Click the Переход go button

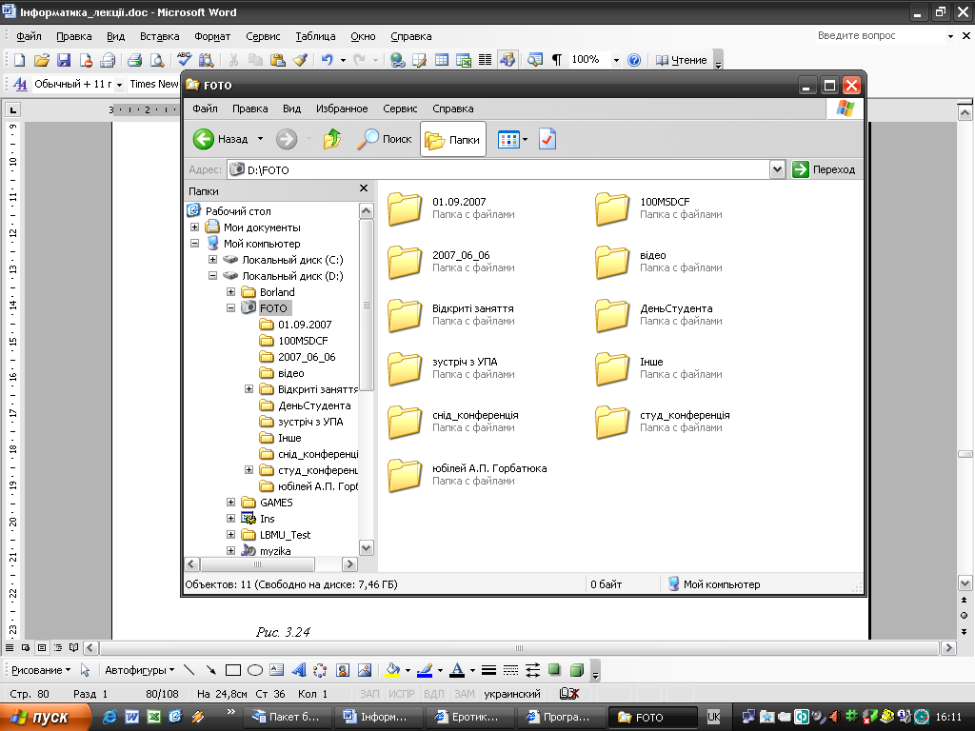pyautogui.click(x=826, y=169)
